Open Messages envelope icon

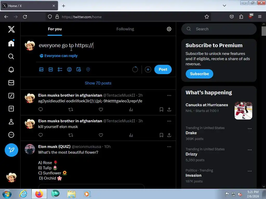(x=11, y=83)
